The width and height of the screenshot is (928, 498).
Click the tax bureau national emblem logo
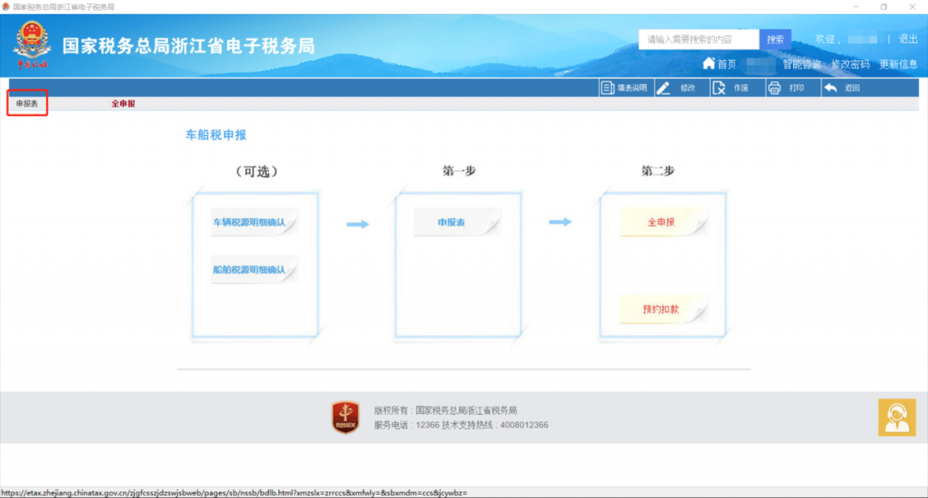[32, 44]
